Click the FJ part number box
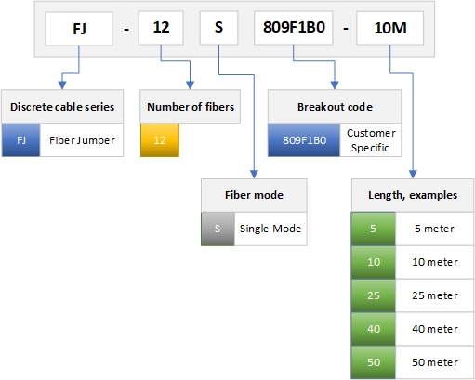Image resolution: width=475 pixels, height=380 pixels. coord(79,29)
